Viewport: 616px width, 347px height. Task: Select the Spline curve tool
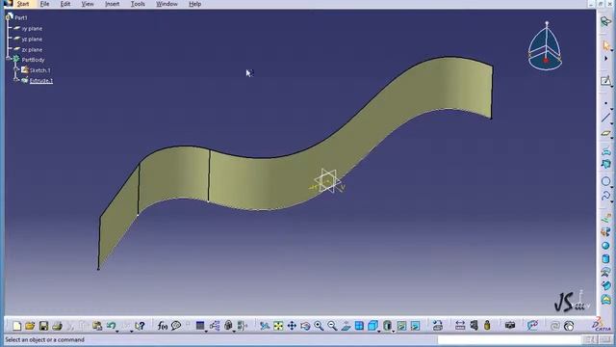[x=605, y=196]
